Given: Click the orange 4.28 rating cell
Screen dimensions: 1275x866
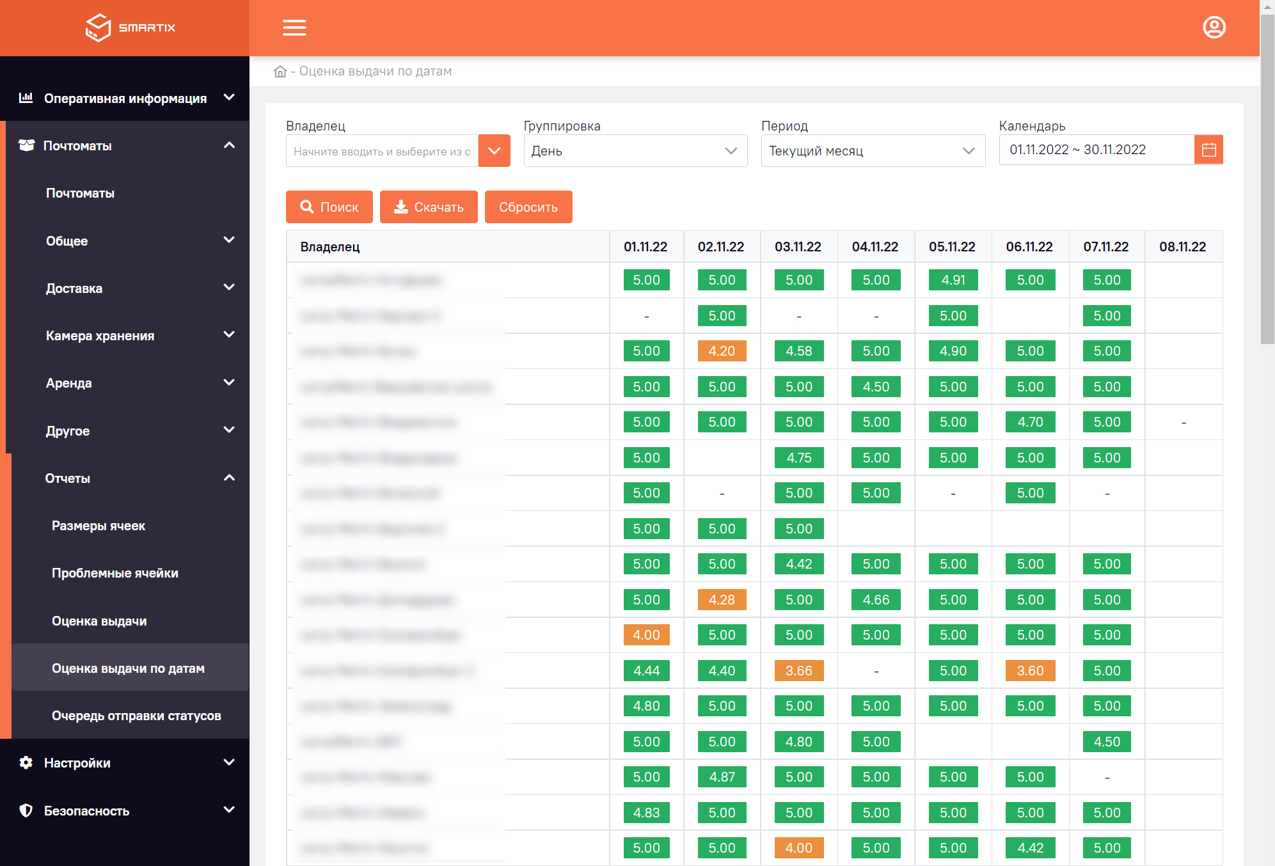Looking at the screenshot, I should [722, 600].
